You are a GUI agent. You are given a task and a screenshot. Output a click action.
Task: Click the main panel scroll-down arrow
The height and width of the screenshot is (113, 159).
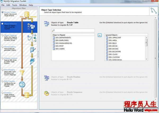pos(156,100)
